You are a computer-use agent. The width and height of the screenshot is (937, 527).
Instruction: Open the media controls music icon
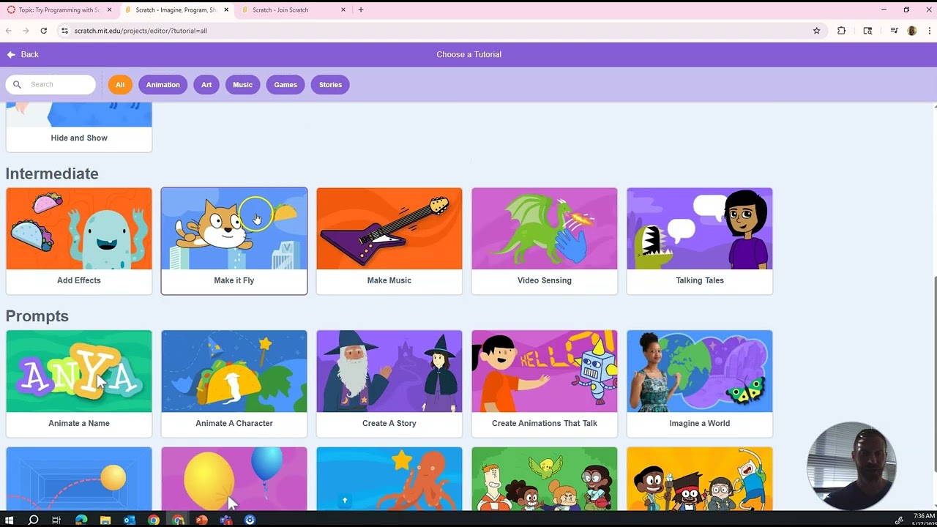[x=894, y=31]
